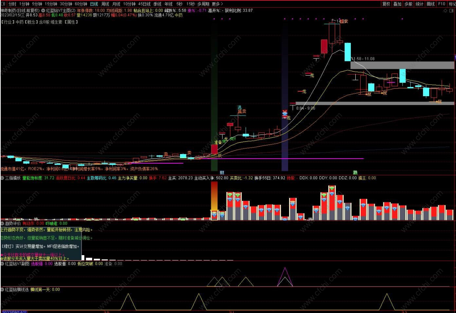
Task: Collapse the 红蓝钻V7主图 indicator header arrow
Action: coord(43,11)
